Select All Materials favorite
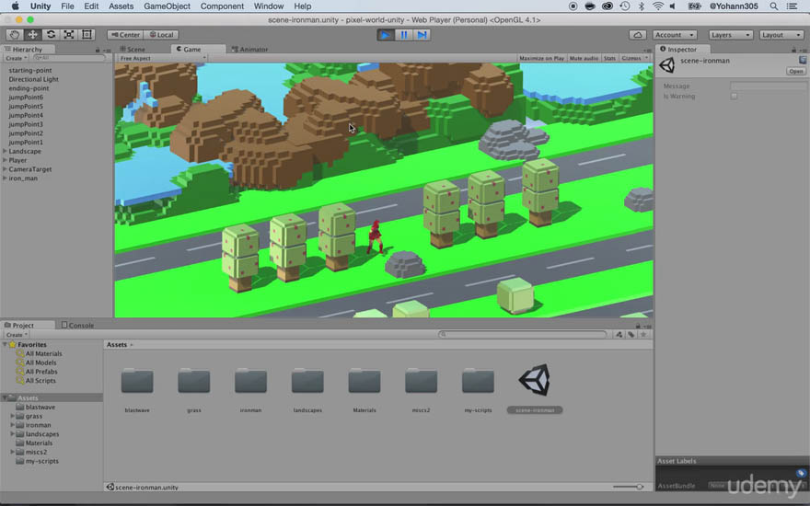Screen dimensions: 810x506 click(43, 353)
